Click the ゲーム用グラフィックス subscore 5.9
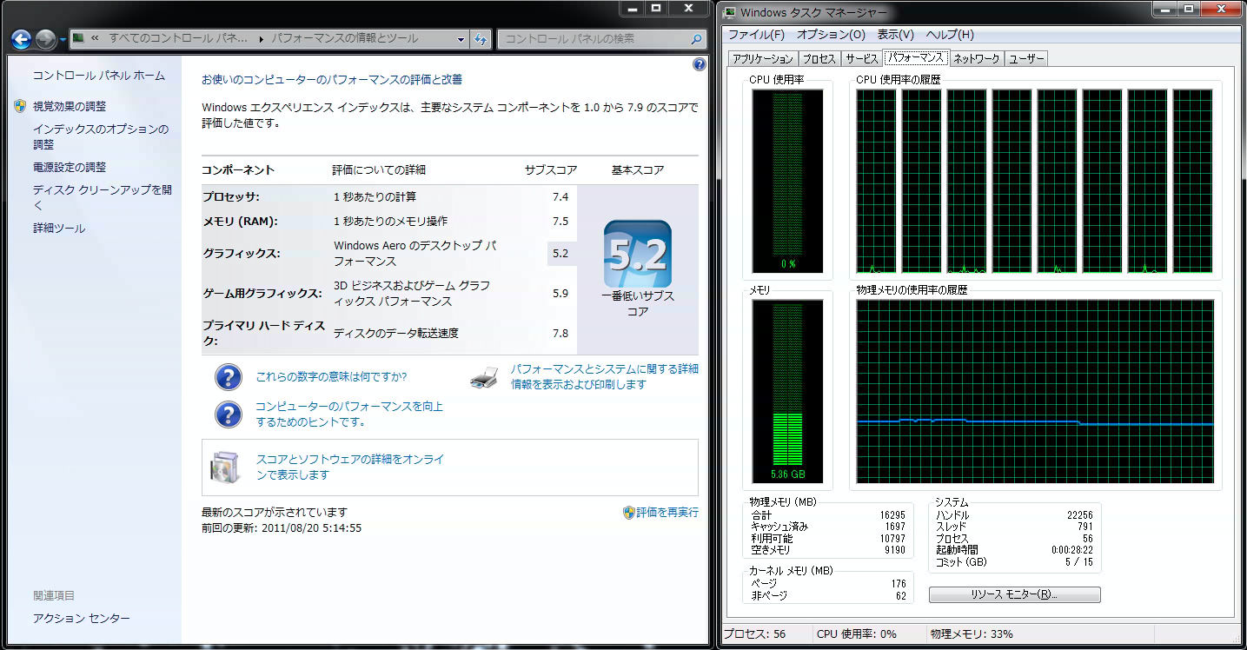1247x650 pixels. pyautogui.click(x=560, y=294)
